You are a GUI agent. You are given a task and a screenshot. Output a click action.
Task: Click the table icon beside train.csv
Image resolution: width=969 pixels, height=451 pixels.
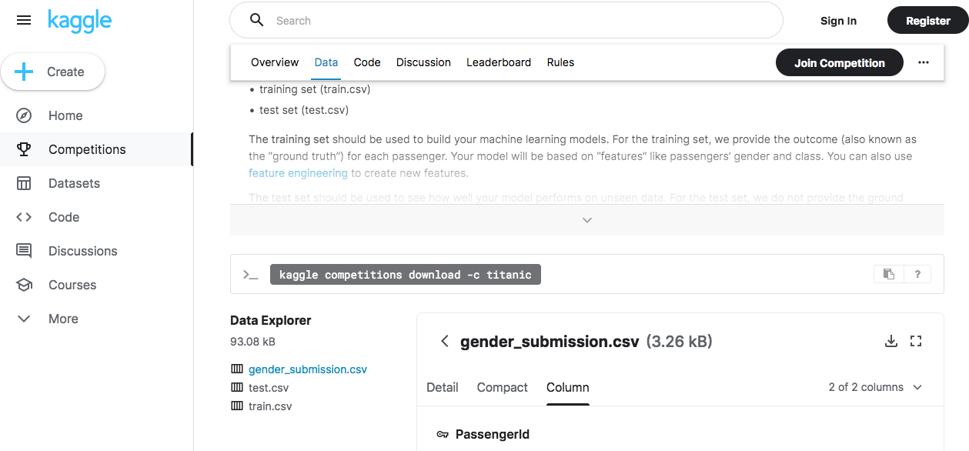tap(237, 406)
